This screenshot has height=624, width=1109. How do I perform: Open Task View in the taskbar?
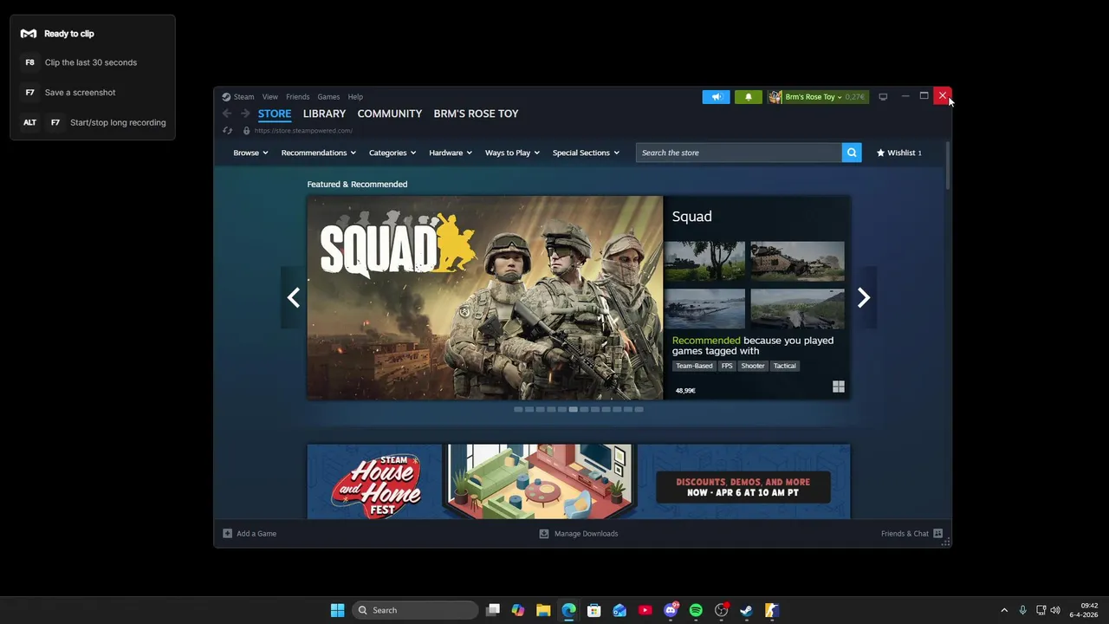[x=493, y=610]
